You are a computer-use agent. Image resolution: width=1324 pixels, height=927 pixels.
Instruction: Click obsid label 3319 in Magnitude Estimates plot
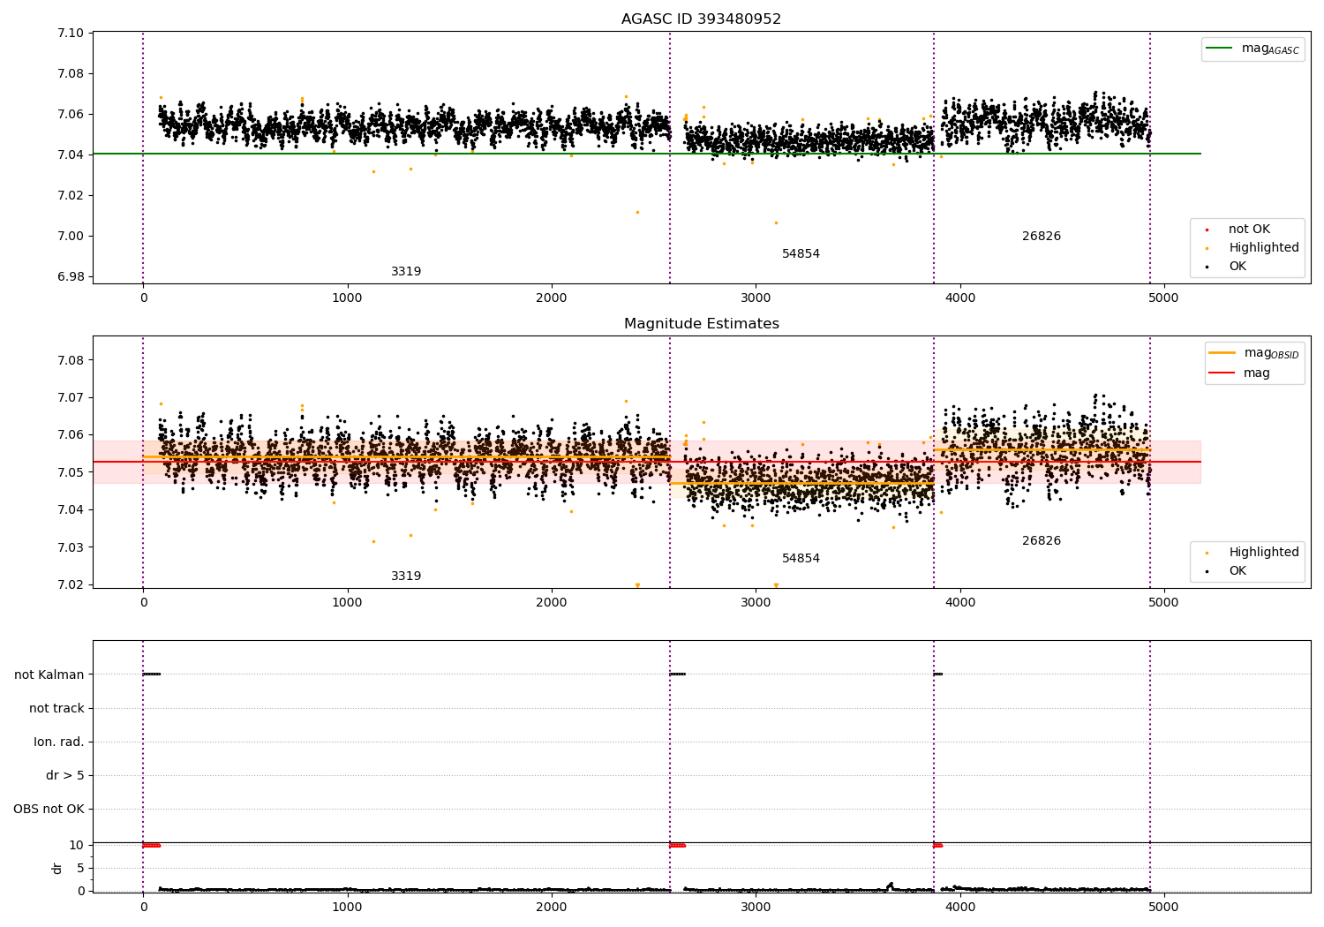pyautogui.click(x=406, y=577)
